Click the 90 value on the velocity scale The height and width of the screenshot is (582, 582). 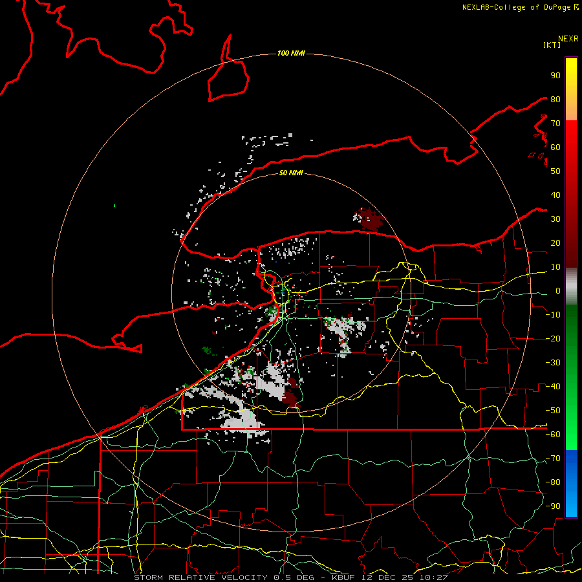tap(555, 76)
